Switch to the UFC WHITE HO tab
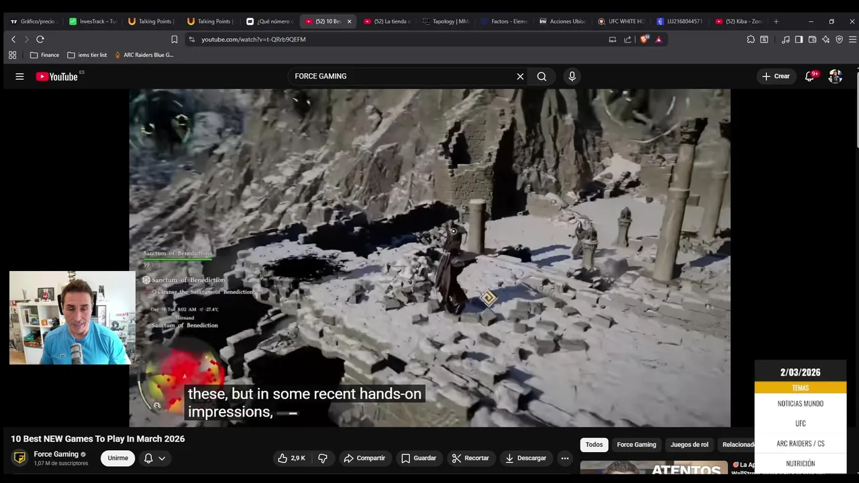 point(621,21)
